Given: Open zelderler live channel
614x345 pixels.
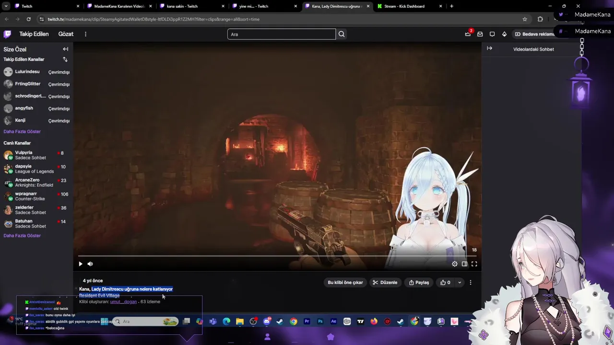Looking at the screenshot, I should (36, 210).
